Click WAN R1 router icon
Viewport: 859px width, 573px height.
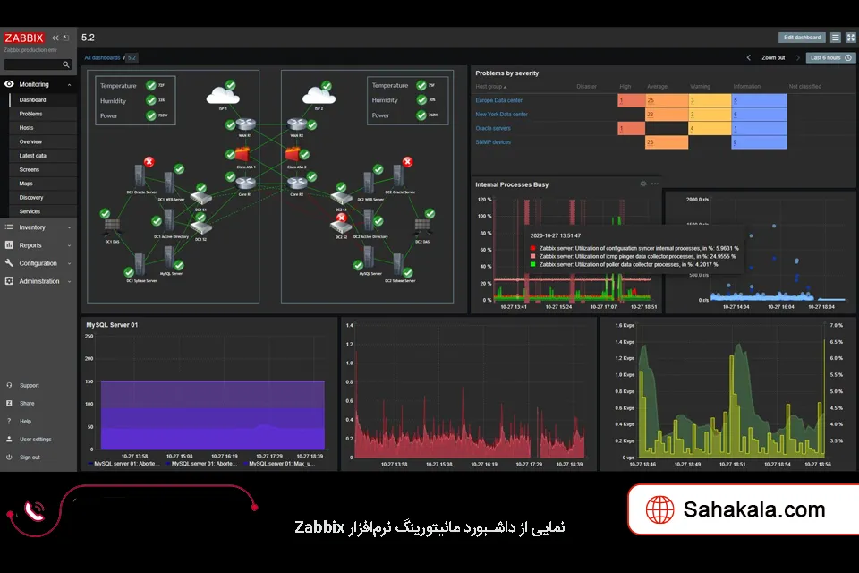pos(245,125)
